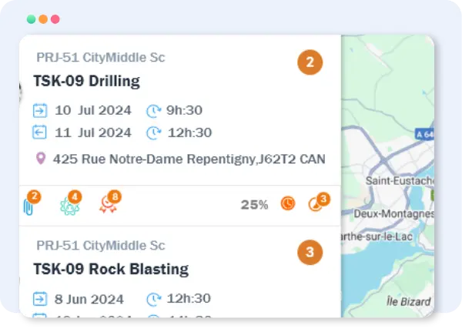Click the start date calendar icon for 10 Jul 2024

pyautogui.click(x=40, y=110)
